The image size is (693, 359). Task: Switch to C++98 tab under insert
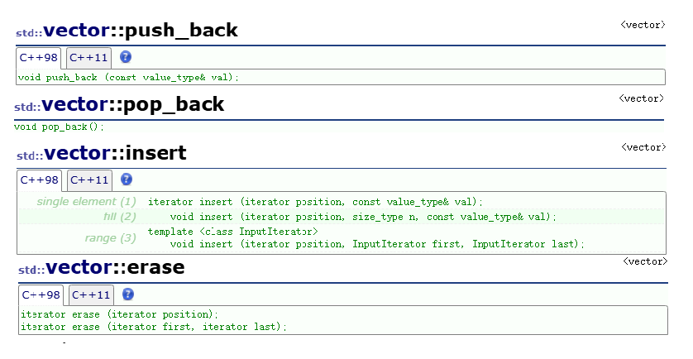(39, 180)
